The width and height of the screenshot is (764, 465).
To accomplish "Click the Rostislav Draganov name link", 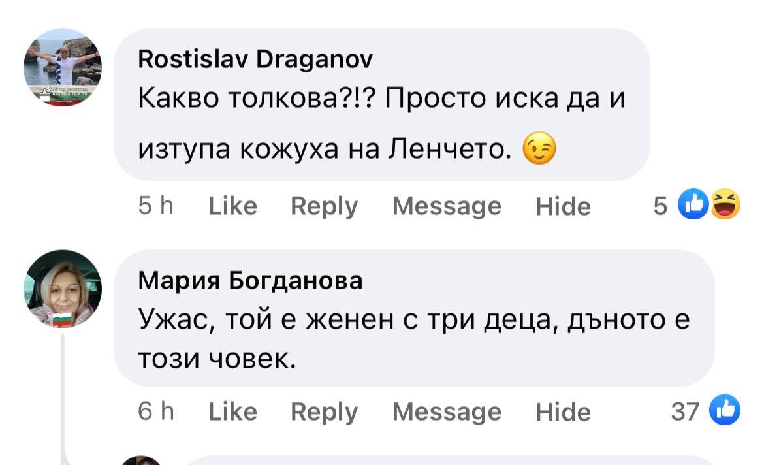I will 255,60.
